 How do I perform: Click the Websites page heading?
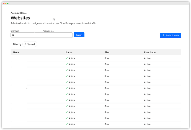pyautogui.click(x=20, y=18)
